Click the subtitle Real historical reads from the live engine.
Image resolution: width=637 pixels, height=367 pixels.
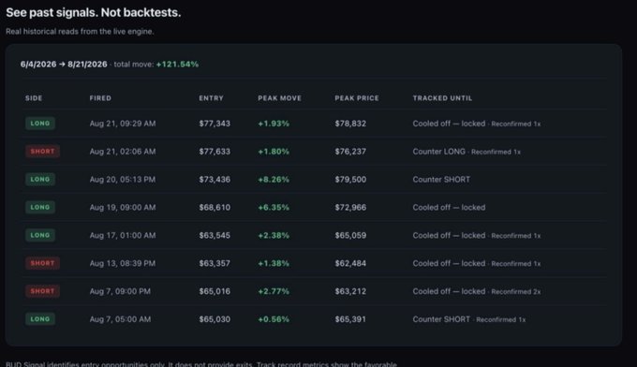tap(80, 32)
